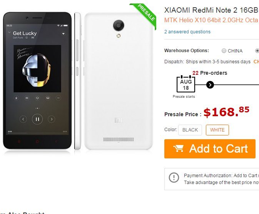
Task: Choose the BLACK color option
Action: point(190,130)
